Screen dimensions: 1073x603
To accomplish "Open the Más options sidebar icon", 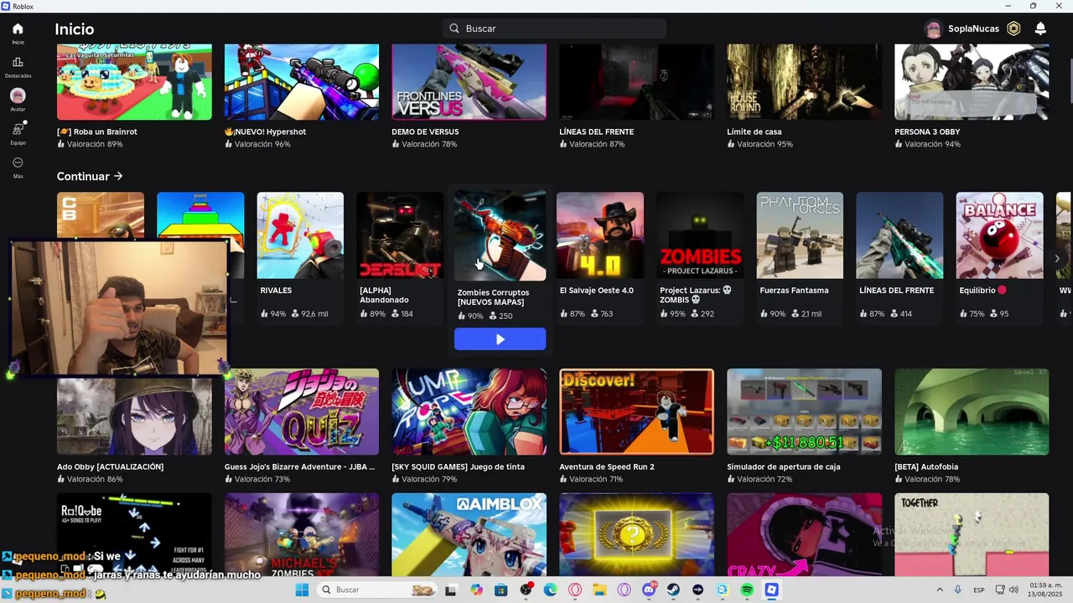I will [x=18, y=162].
